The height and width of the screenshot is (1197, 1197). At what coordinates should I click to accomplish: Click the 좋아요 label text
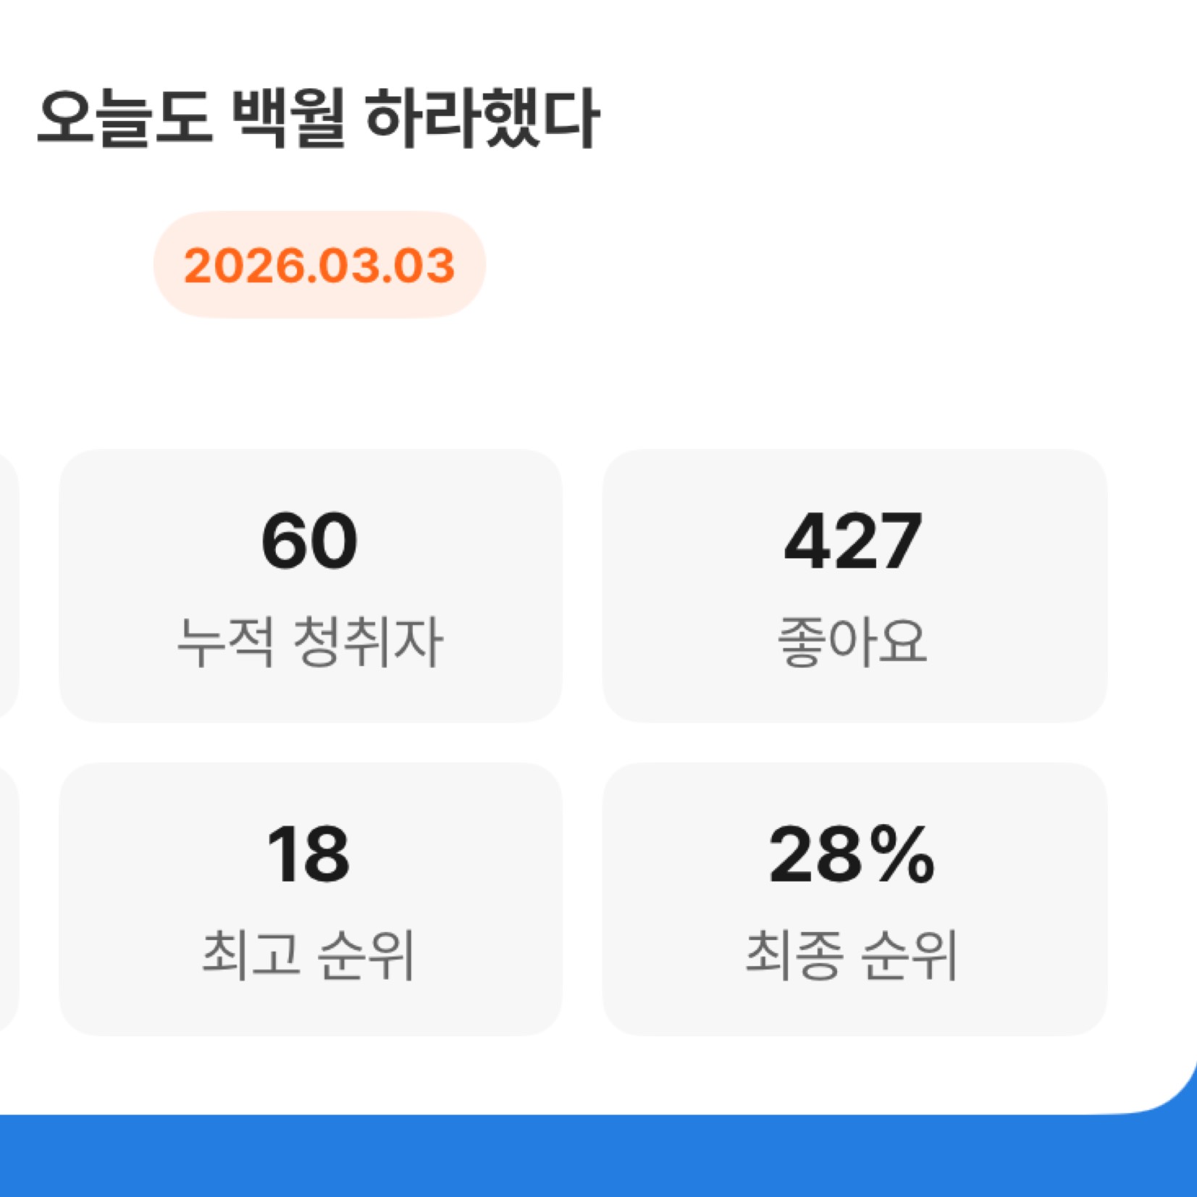(852, 642)
